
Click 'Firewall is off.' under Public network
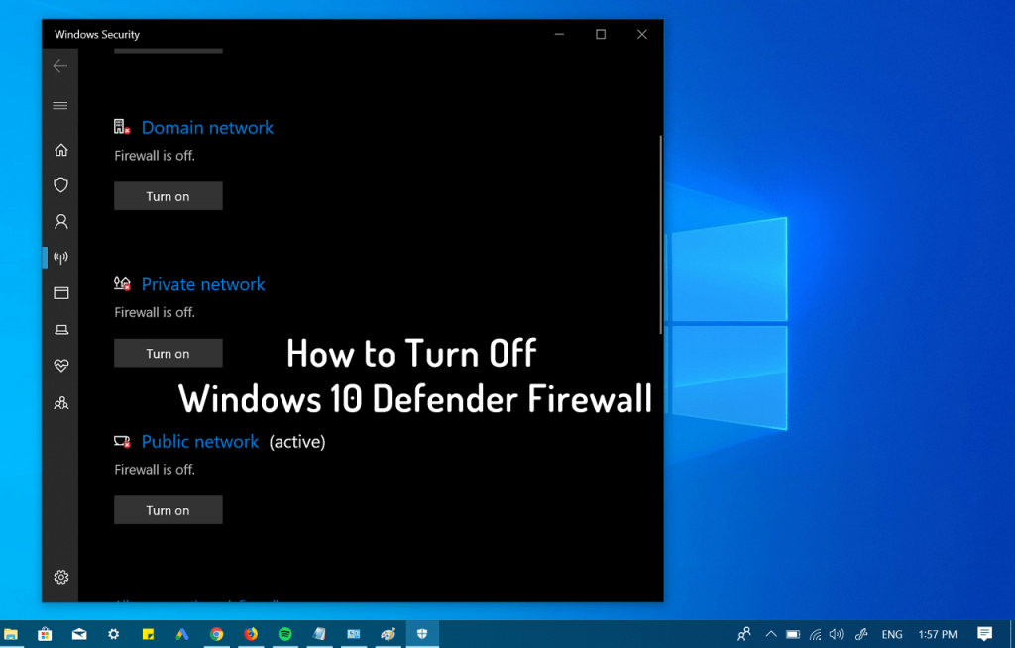pyautogui.click(x=155, y=470)
